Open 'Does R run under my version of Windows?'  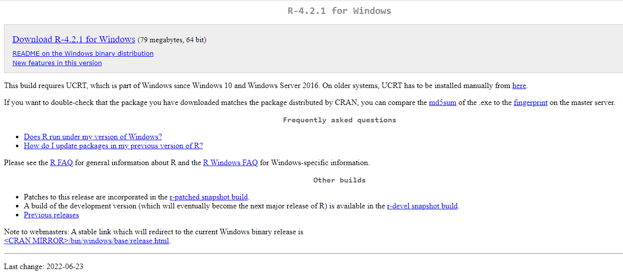point(93,137)
